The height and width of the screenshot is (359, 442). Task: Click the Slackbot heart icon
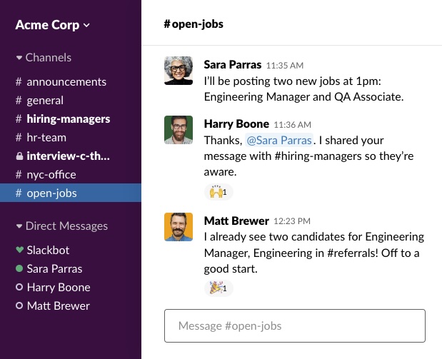(19, 251)
